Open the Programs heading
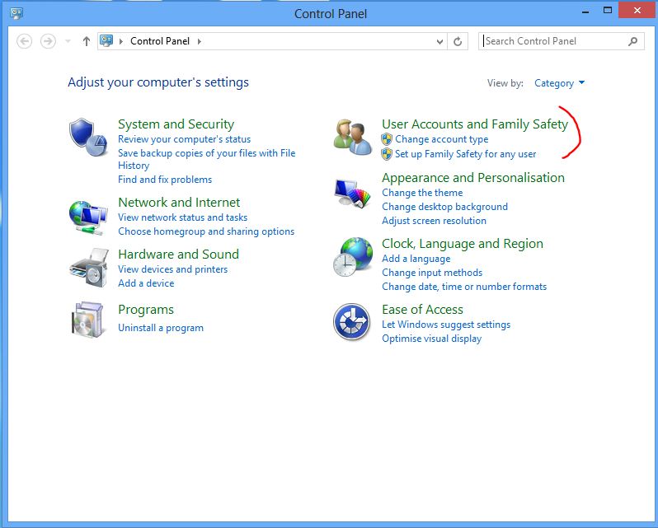This screenshot has height=528, width=658. click(x=146, y=310)
